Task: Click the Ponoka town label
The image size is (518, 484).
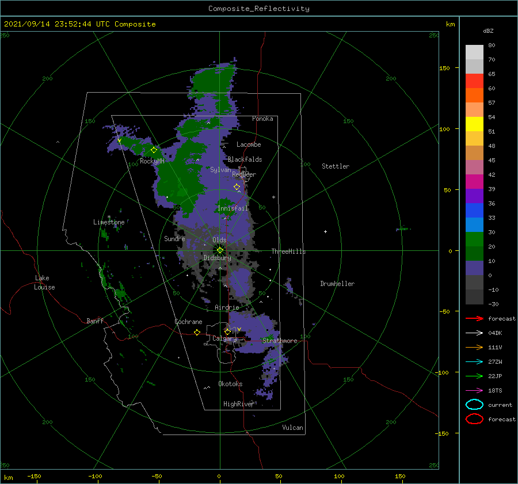Action: (x=262, y=119)
